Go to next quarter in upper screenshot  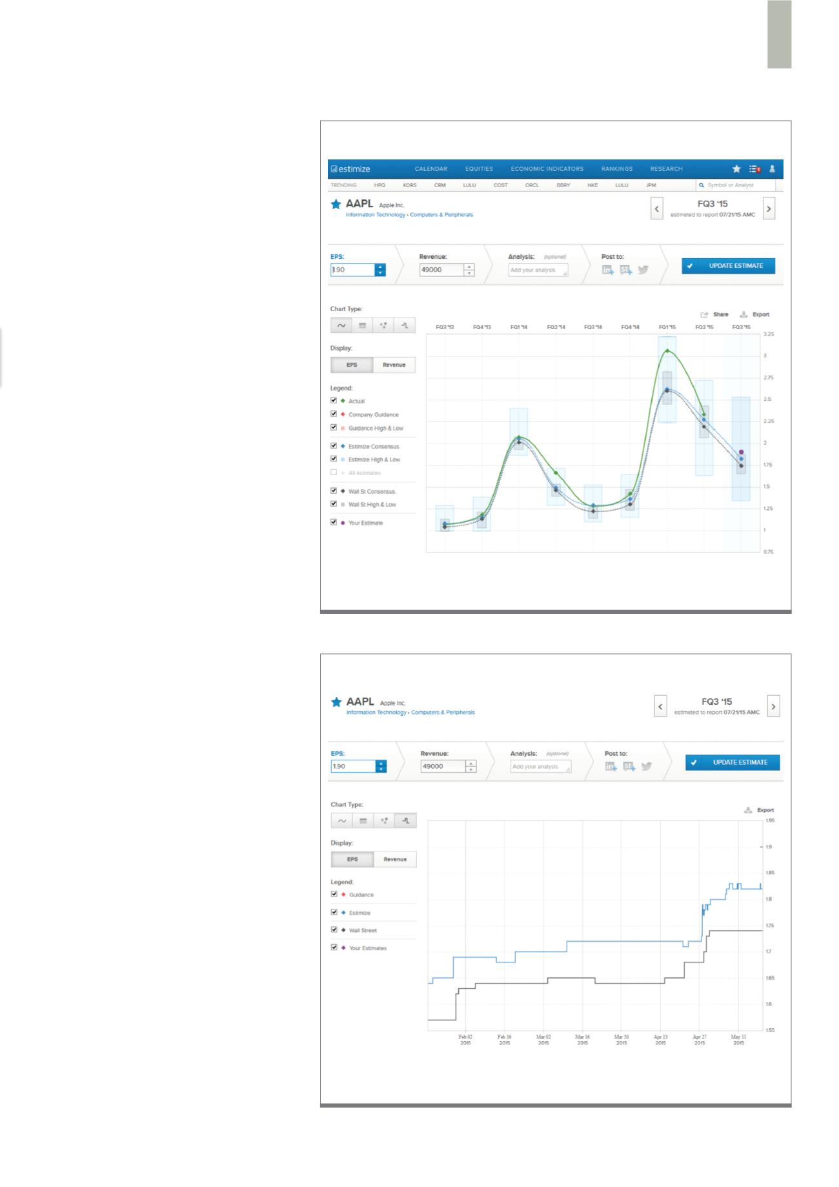click(x=769, y=209)
